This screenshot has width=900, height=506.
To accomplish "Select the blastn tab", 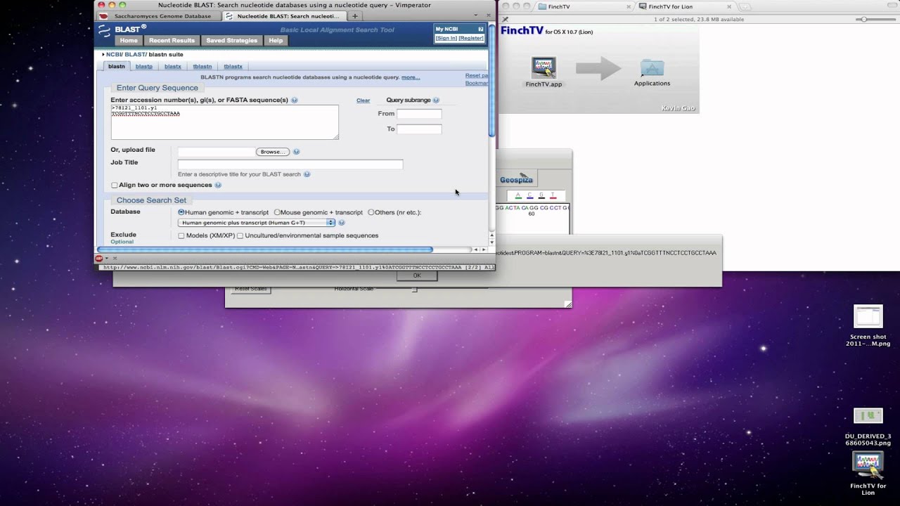I will pos(117,66).
